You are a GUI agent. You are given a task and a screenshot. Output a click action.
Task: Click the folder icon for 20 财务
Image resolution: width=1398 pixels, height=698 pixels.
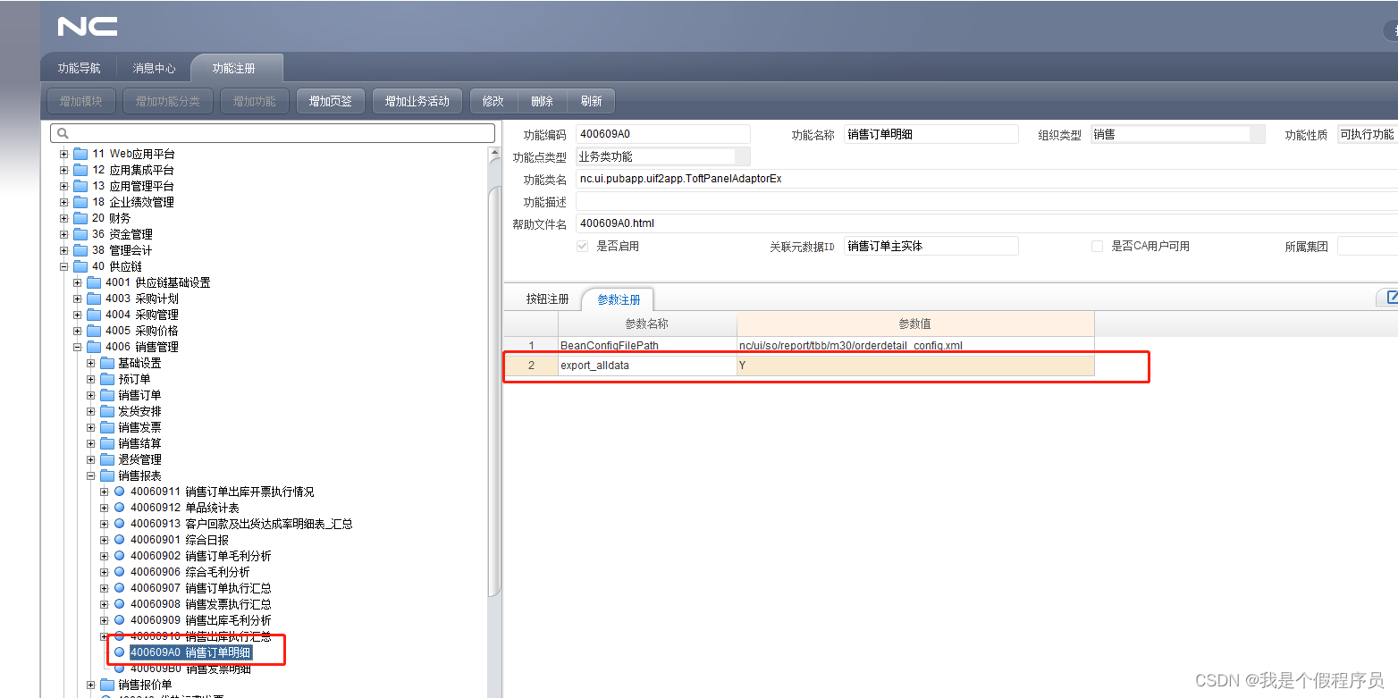coord(80,218)
